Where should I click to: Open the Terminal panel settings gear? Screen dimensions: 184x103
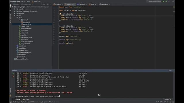tap(170, 71)
